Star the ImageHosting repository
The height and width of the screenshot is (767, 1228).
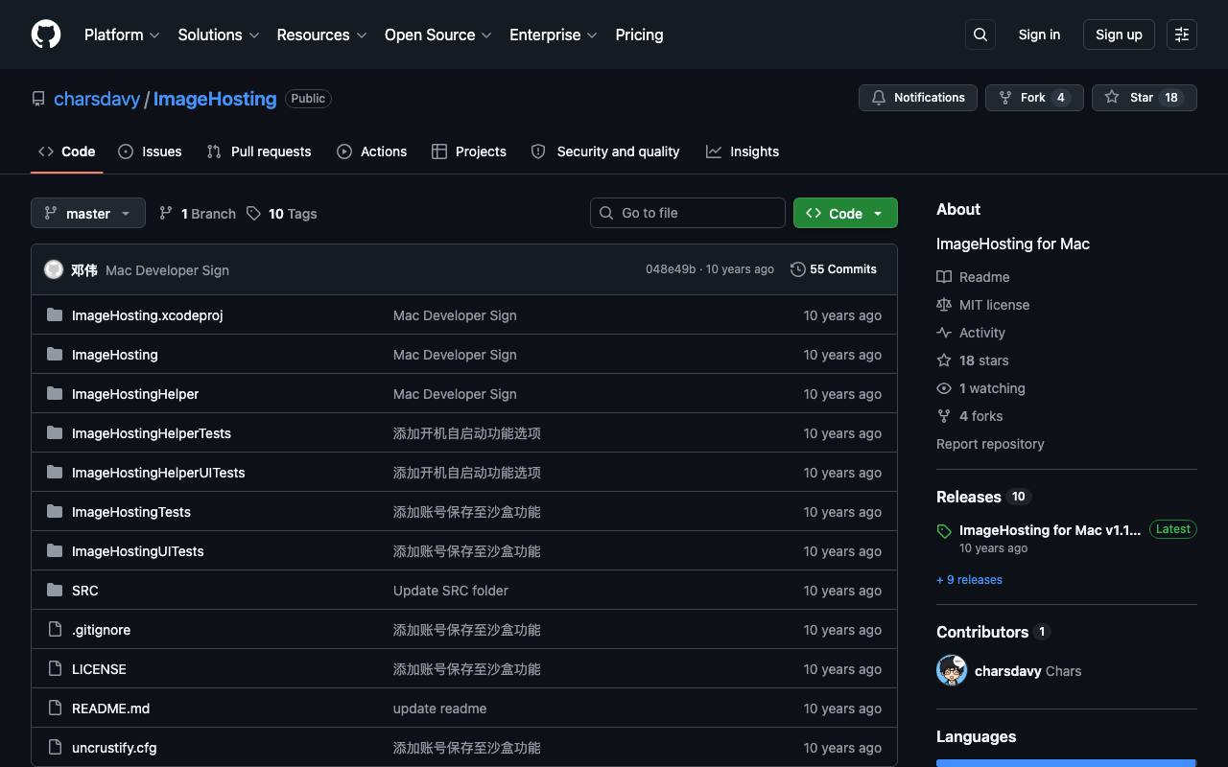[x=1145, y=98]
